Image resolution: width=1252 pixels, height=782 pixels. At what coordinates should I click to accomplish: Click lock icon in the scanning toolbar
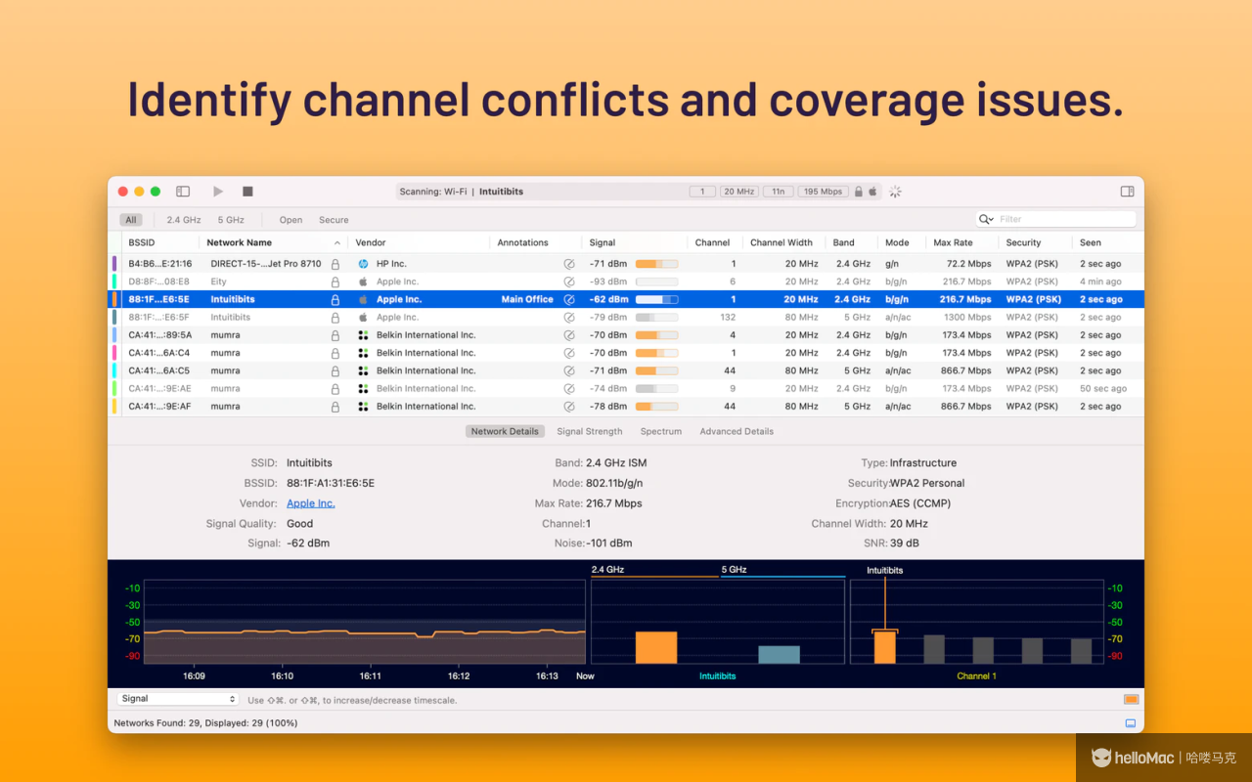click(x=859, y=192)
